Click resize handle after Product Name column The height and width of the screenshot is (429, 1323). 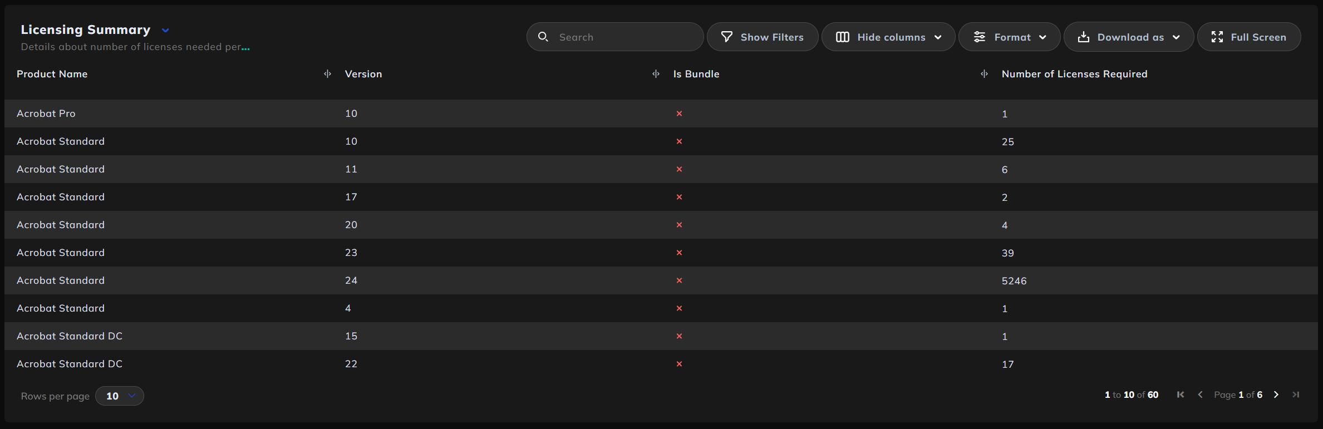[327, 74]
